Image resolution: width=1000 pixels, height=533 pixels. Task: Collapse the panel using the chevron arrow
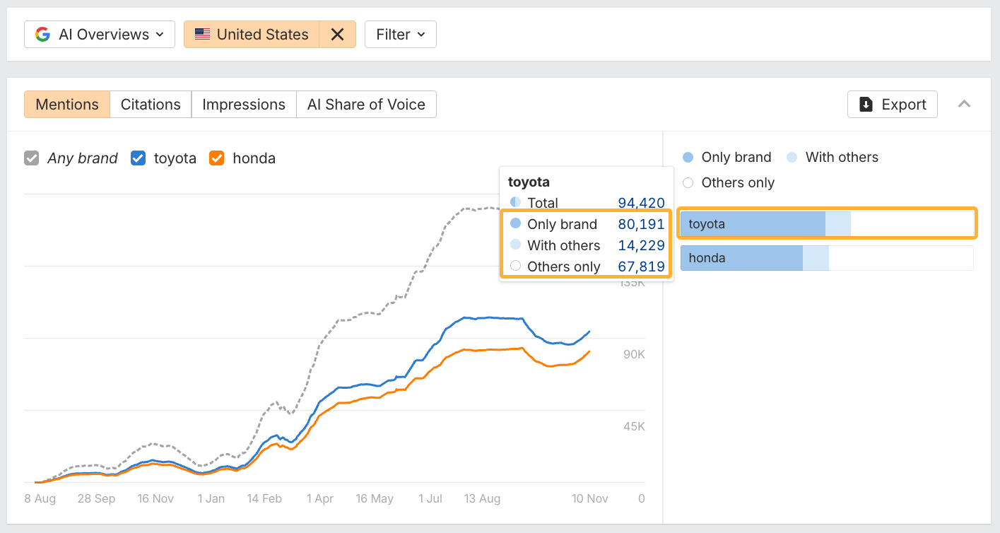tap(964, 104)
